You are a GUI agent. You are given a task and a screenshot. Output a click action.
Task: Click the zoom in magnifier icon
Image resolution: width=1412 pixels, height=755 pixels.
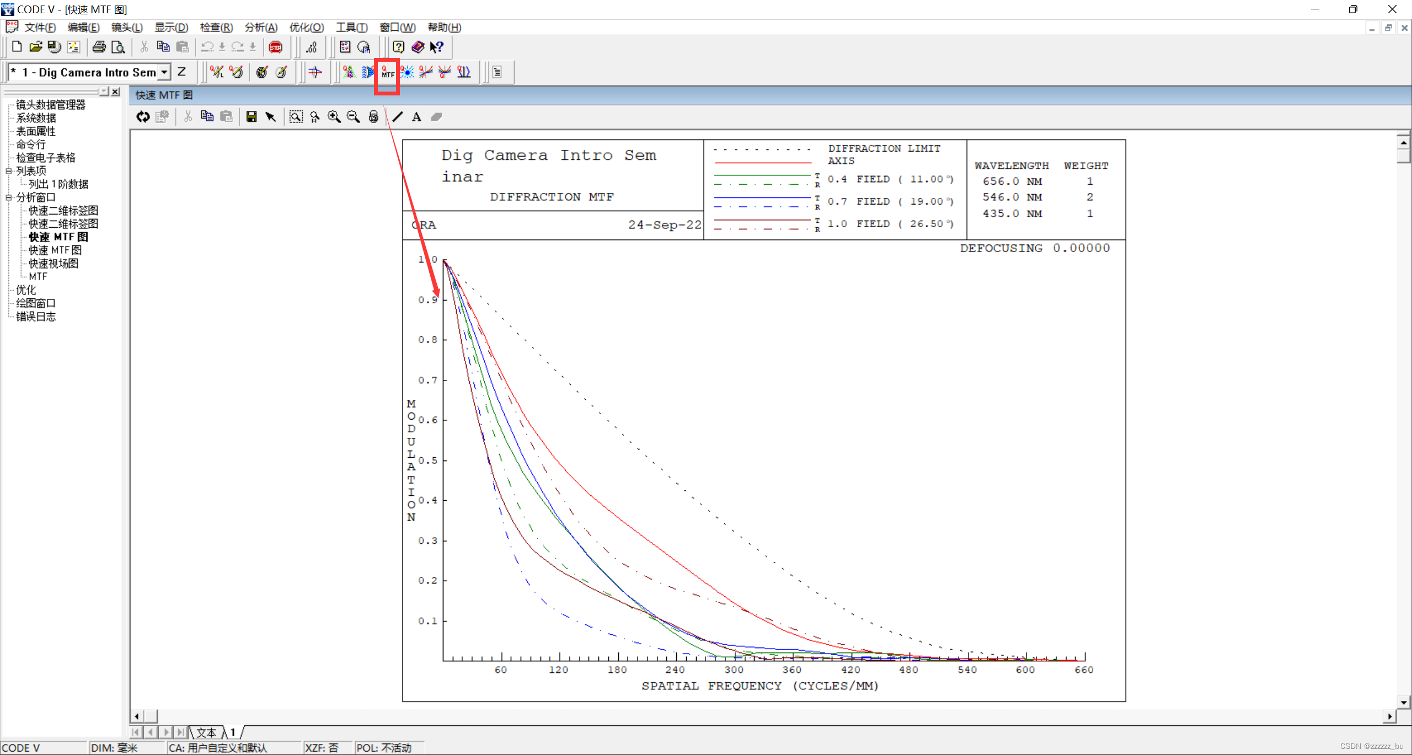(x=334, y=117)
